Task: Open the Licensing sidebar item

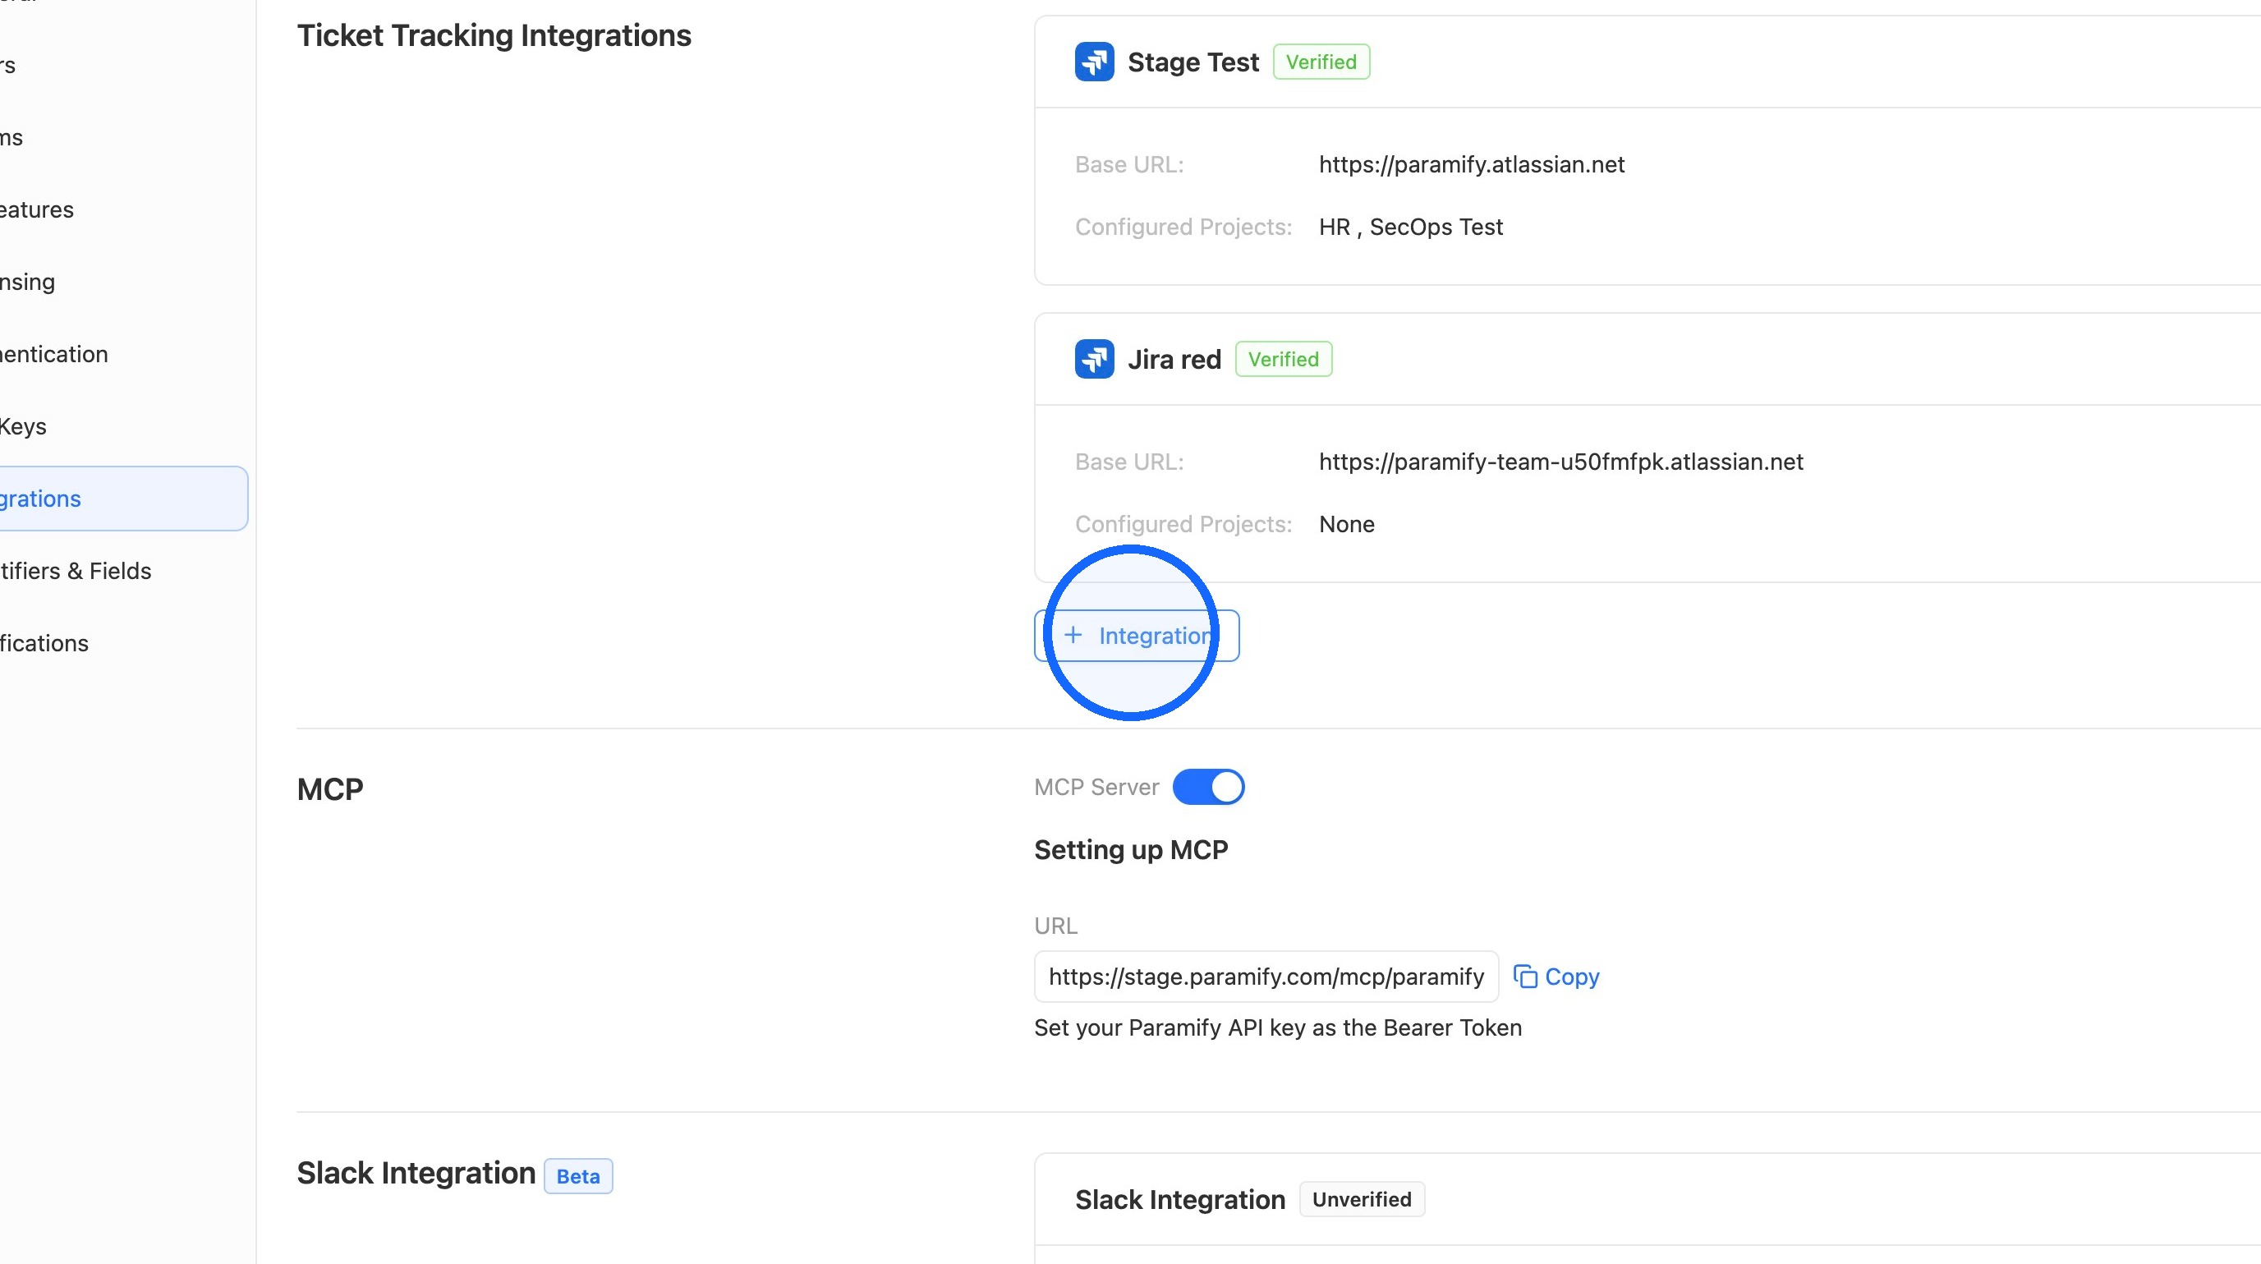Action: pyautogui.click(x=27, y=282)
